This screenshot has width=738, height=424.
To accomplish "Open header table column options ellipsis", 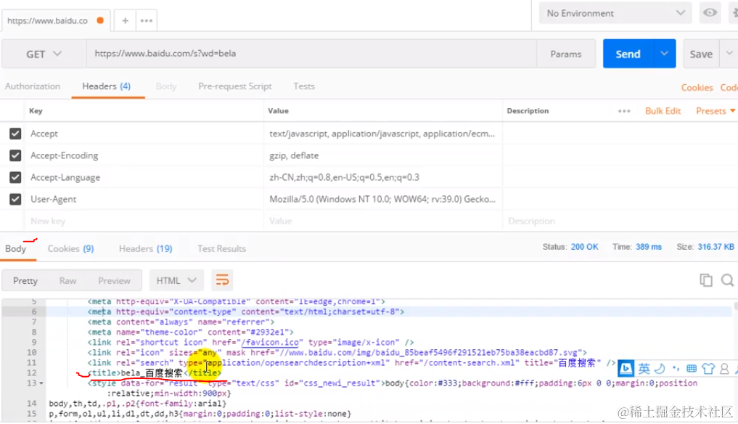I will pos(624,111).
